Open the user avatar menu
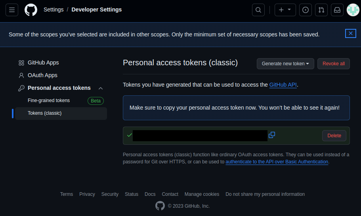 tap(353, 10)
